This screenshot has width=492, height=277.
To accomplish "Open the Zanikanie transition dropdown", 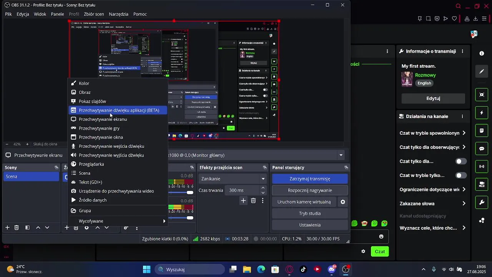I will [233, 179].
